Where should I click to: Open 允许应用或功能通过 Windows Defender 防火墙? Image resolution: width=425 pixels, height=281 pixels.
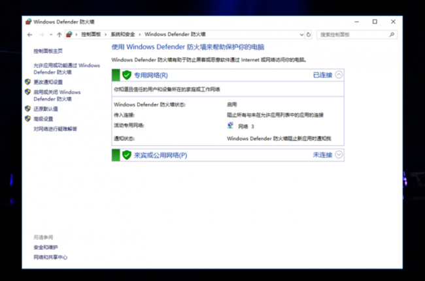tap(67, 68)
